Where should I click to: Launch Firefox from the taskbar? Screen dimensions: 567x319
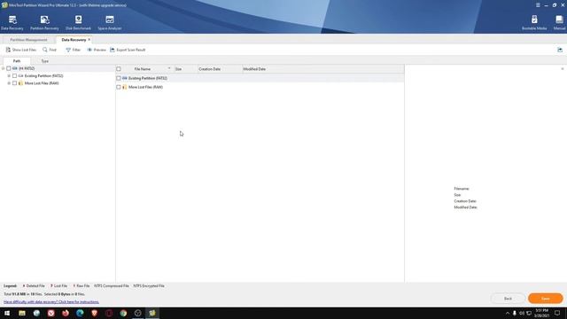click(66, 313)
